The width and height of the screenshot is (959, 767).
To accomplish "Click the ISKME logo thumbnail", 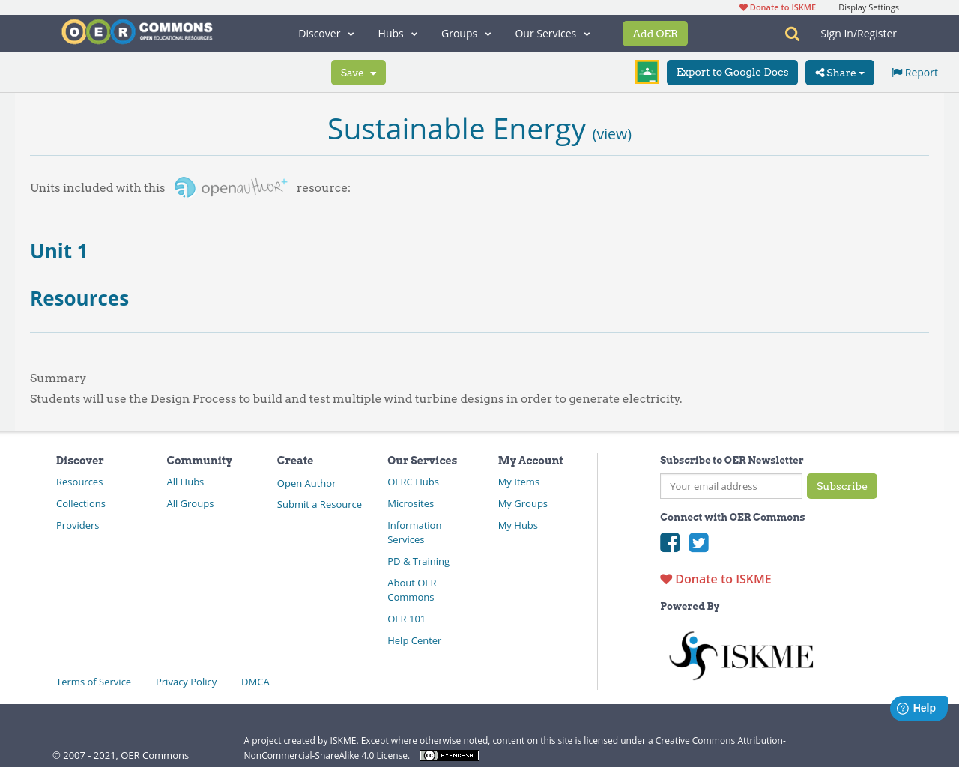I will coord(741,654).
